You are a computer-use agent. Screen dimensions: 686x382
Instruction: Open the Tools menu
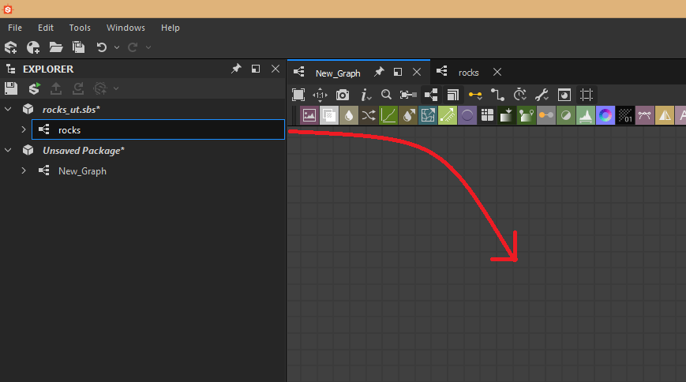80,28
